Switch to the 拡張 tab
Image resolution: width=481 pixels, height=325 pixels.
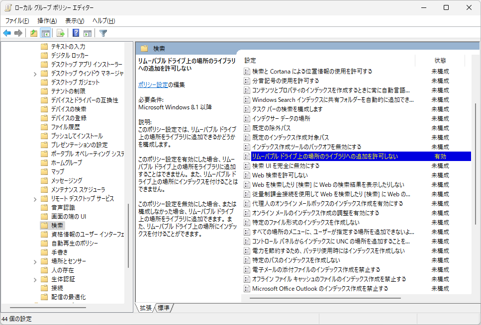146,308
